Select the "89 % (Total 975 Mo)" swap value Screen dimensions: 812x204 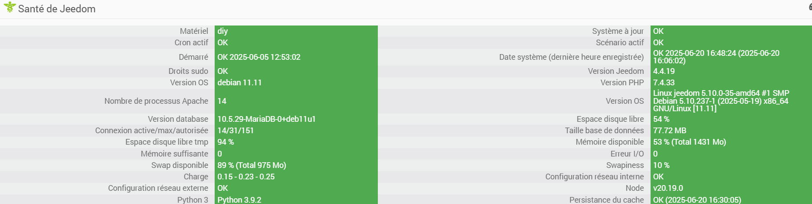252,165
